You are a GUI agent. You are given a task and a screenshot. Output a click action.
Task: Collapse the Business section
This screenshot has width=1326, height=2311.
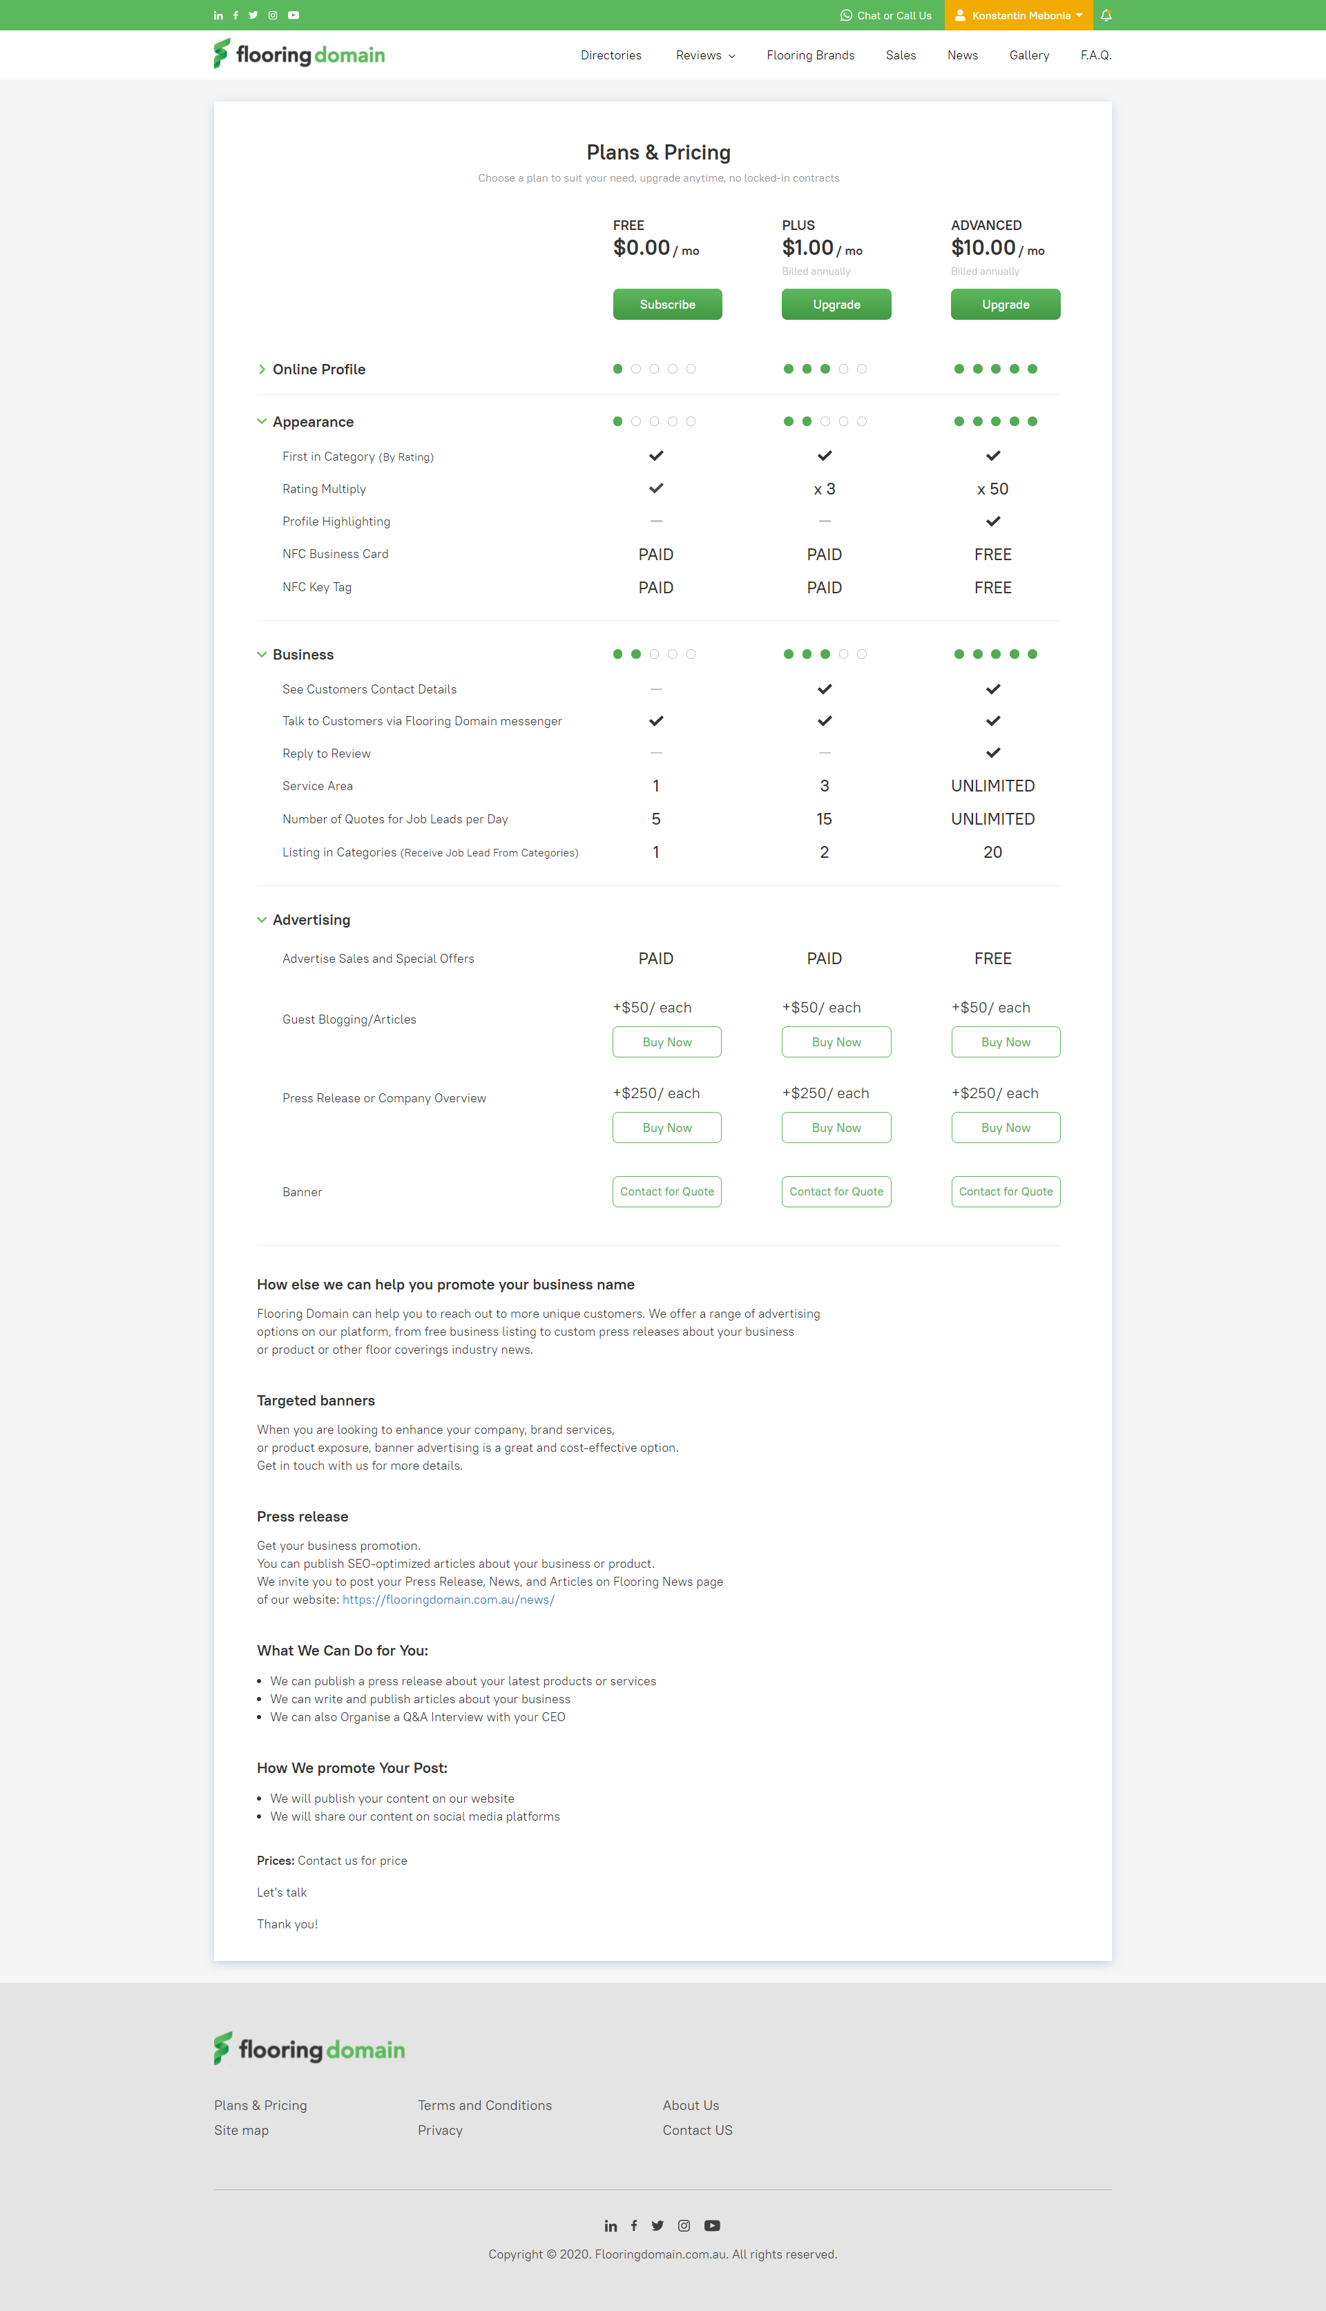(296, 655)
